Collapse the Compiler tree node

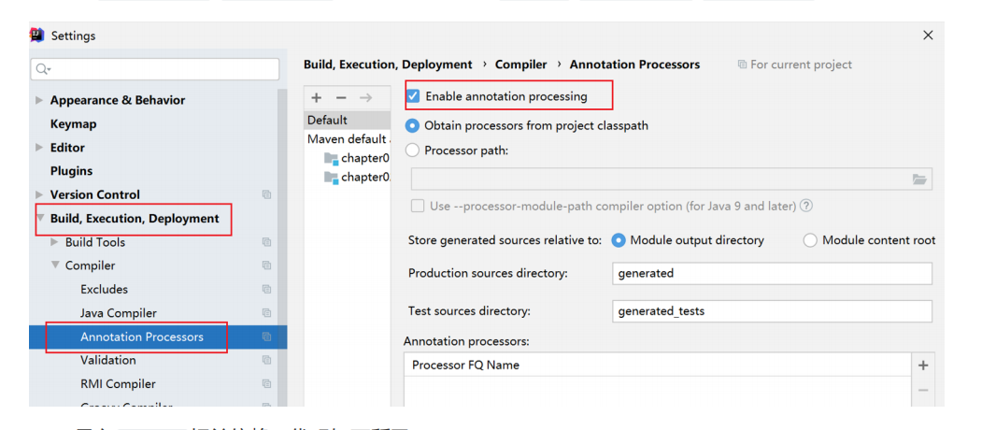54,266
